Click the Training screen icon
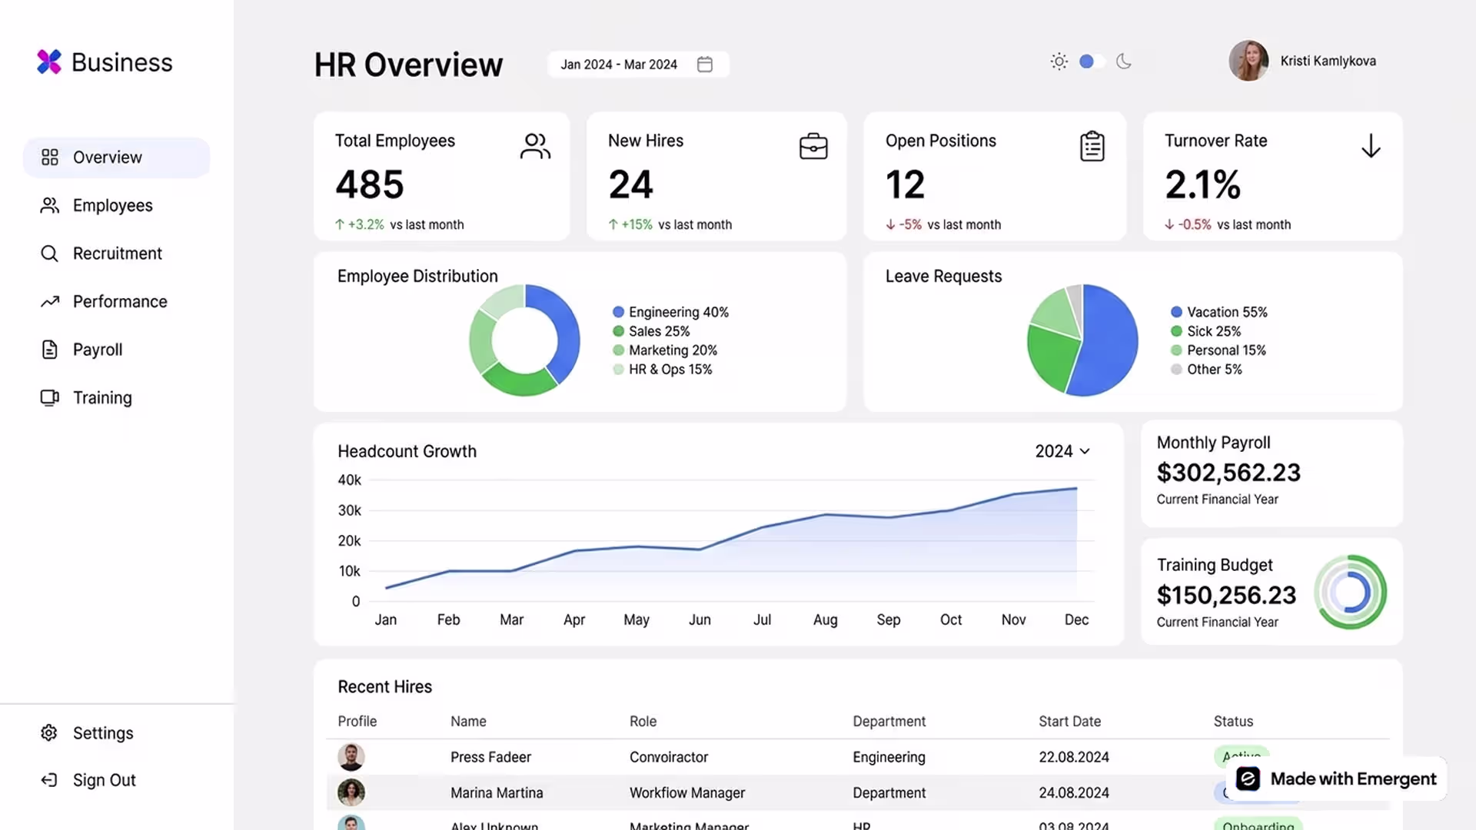 coord(49,397)
